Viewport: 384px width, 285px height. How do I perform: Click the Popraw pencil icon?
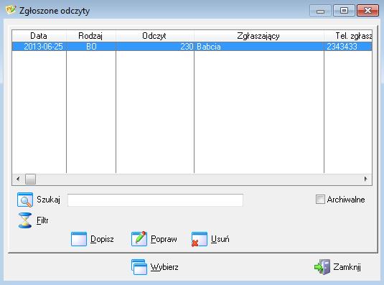click(x=139, y=239)
